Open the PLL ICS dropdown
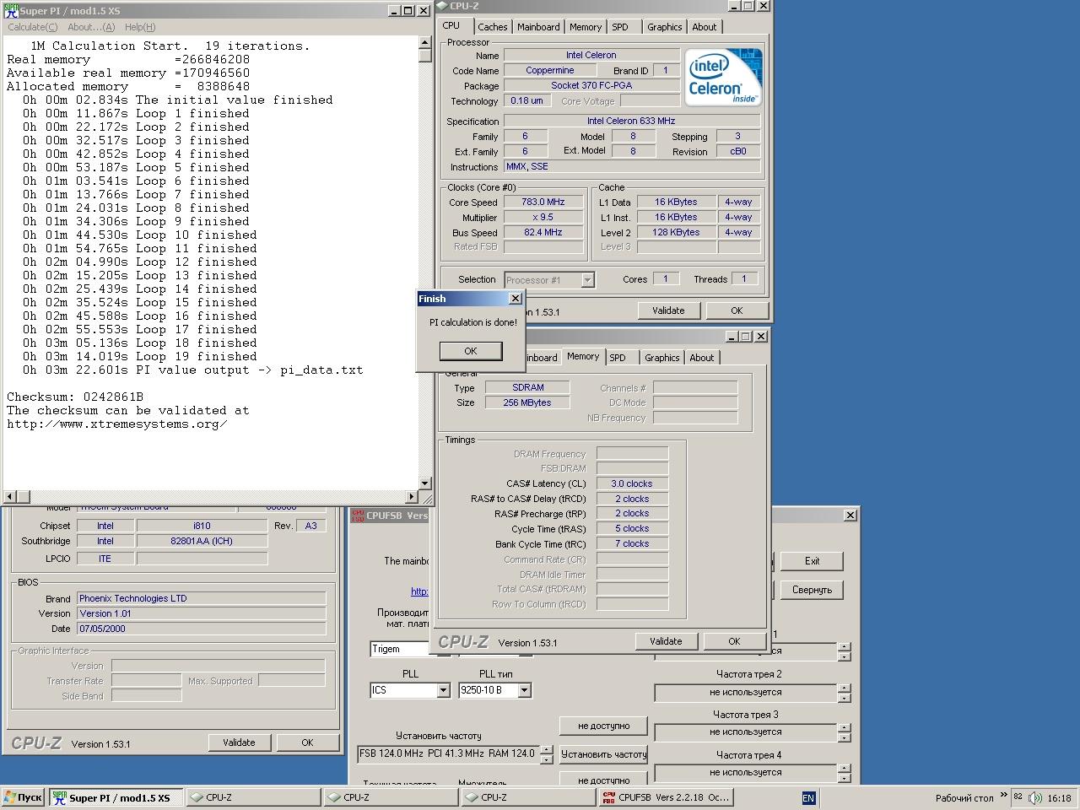 coord(443,690)
